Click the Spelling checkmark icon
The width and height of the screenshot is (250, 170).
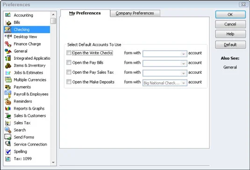click(8, 151)
